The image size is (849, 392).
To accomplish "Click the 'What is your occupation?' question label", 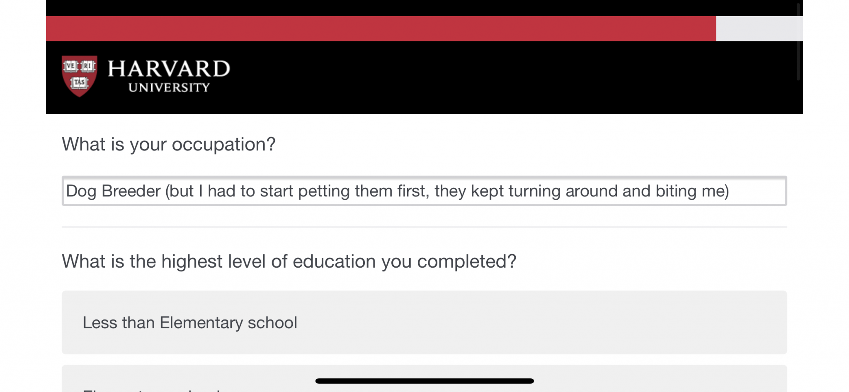I will (x=169, y=144).
